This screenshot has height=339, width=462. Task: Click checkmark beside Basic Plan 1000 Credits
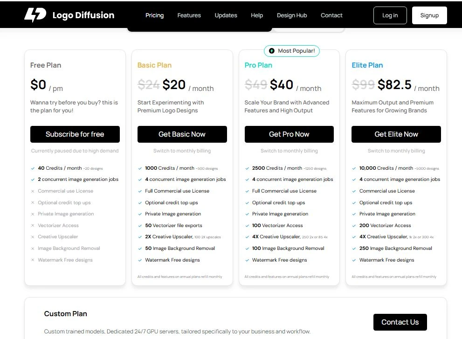tap(140, 168)
